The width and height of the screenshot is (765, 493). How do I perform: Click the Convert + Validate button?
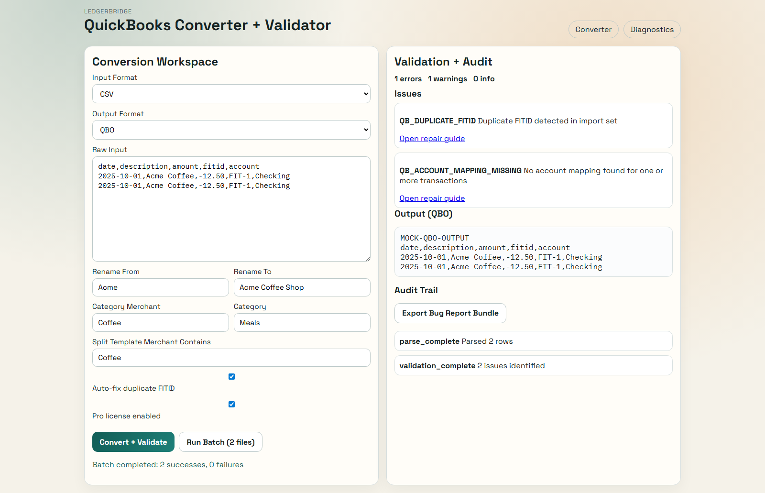point(133,442)
